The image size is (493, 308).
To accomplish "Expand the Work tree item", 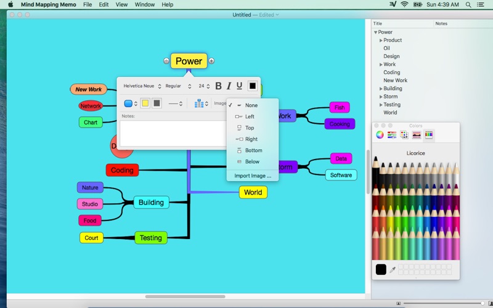I will point(381,65).
